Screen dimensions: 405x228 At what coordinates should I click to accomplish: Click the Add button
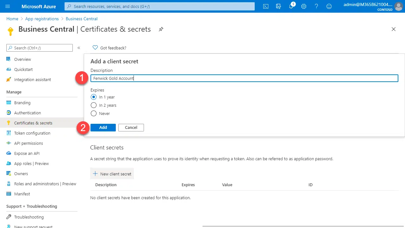103,127
